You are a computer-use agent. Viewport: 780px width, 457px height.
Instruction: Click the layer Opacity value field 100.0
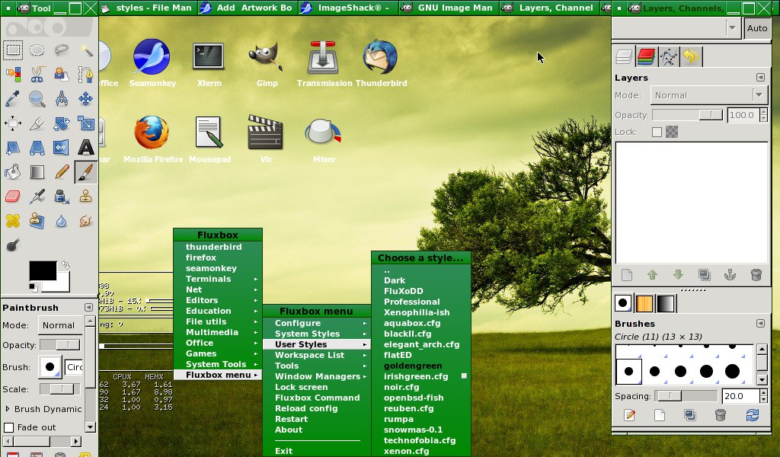tap(743, 115)
